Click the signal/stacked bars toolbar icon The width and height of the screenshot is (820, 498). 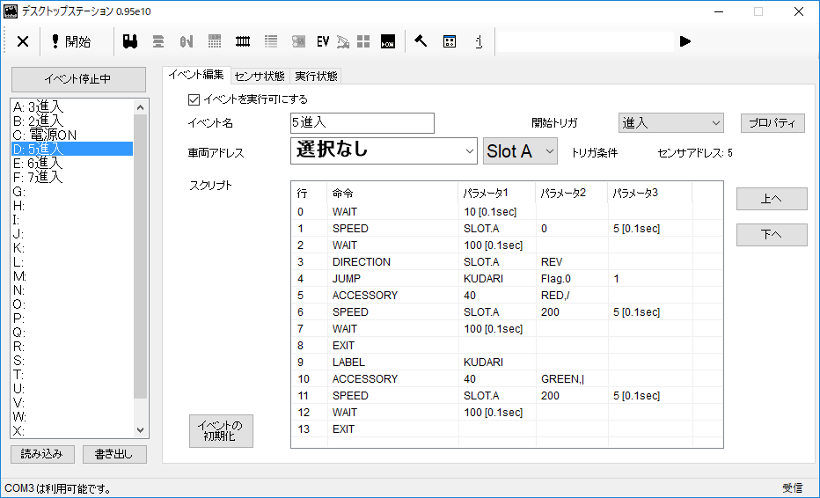pyautogui.click(x=158, y=41)
